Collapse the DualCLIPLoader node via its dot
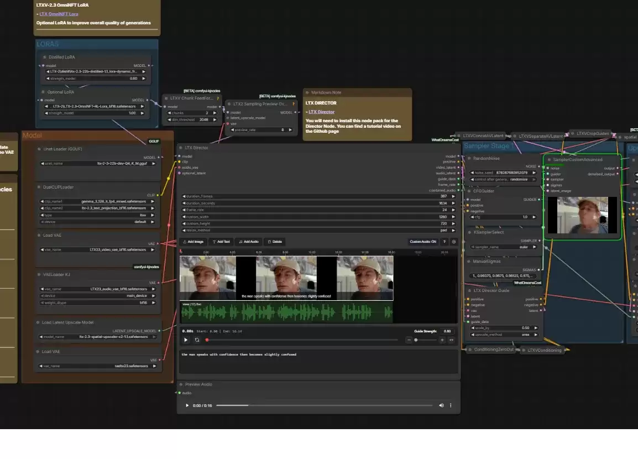The image size is (638, 459). (x=39, y=187)
